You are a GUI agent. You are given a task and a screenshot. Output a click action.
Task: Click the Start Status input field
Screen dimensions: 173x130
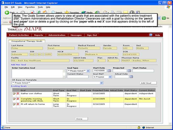point(143,71)
